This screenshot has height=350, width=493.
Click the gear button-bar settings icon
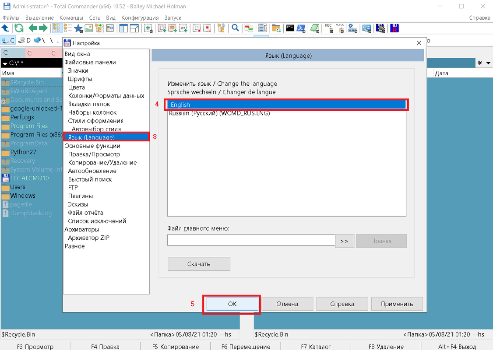(x=353, y=28)
